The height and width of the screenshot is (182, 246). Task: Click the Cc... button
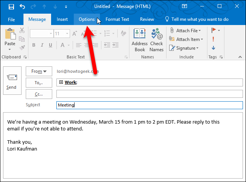39,94
